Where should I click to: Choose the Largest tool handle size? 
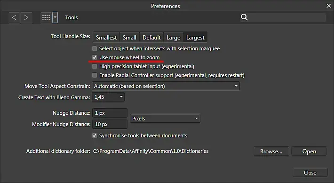coord(195,38)
